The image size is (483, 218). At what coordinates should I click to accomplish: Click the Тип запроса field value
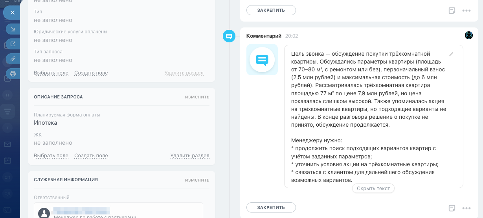(x=53, y=60)
